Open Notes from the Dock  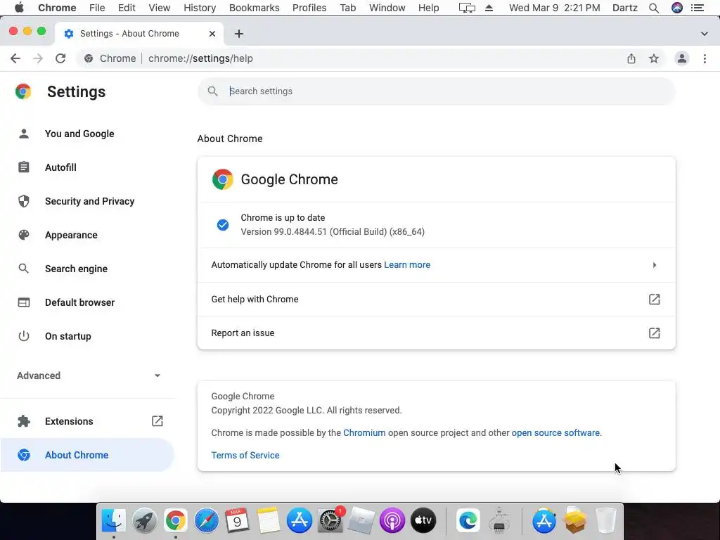click(x=268, y=520)
